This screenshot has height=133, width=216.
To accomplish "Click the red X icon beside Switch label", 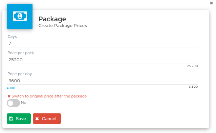I will 9,96.
